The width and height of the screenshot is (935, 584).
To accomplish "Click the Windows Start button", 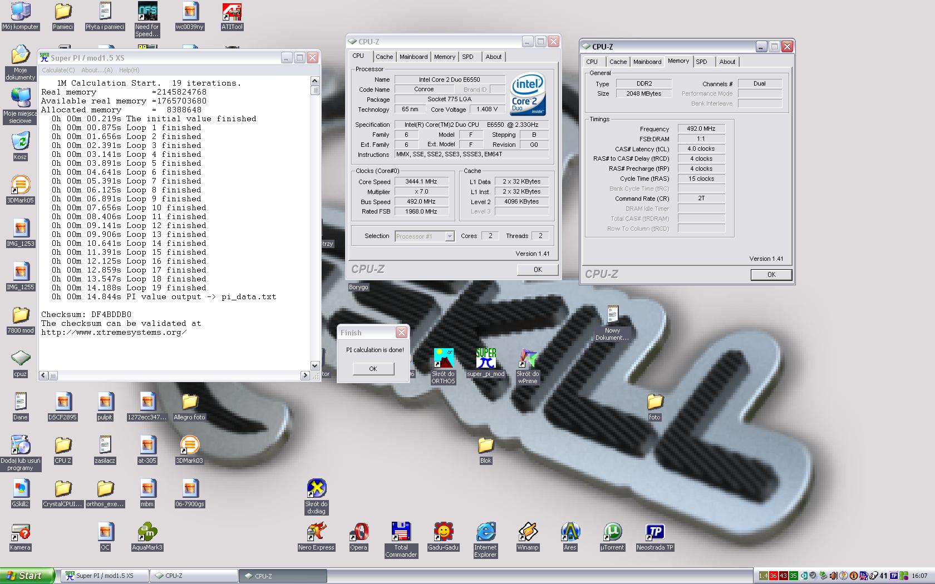I will (x=27, y=576).
